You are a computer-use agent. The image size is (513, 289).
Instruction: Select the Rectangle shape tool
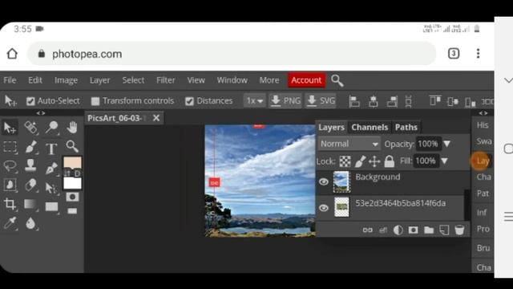pyautogui.click(x=51, y=206)
